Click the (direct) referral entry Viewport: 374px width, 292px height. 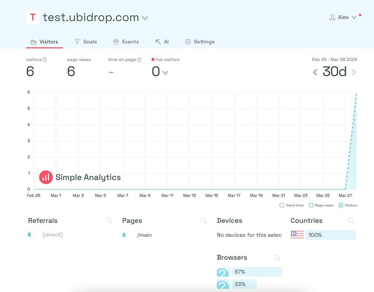coord(53,235)
